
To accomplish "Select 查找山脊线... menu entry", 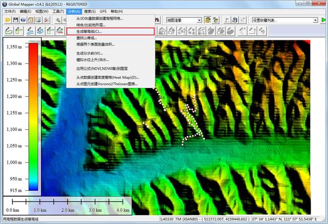I will point(111,38).
